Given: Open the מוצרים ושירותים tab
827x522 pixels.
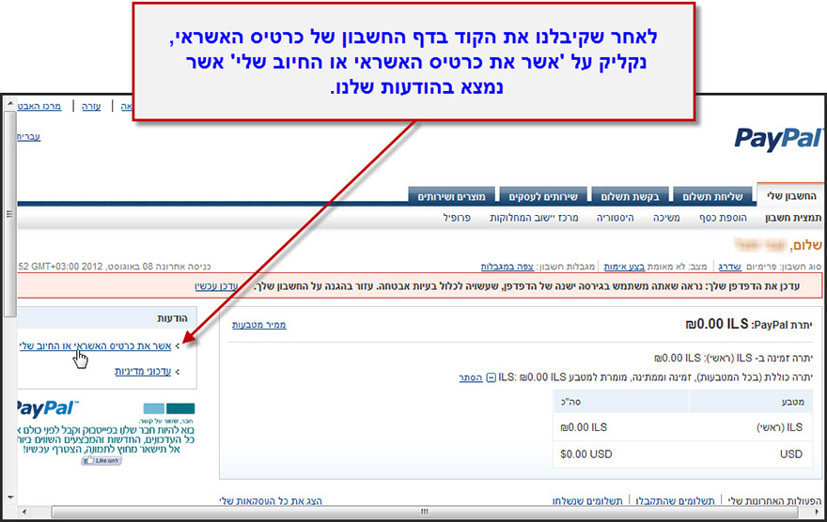Looking at the screenshot, I should (x=451, y=196).
